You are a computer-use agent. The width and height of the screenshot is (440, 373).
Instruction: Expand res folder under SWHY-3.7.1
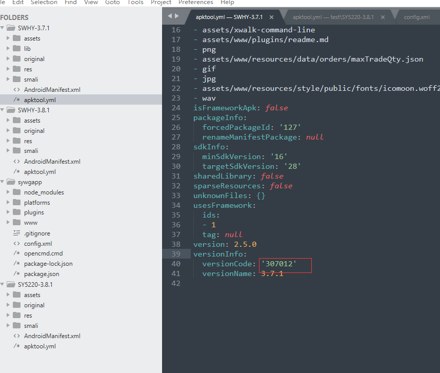8,69
